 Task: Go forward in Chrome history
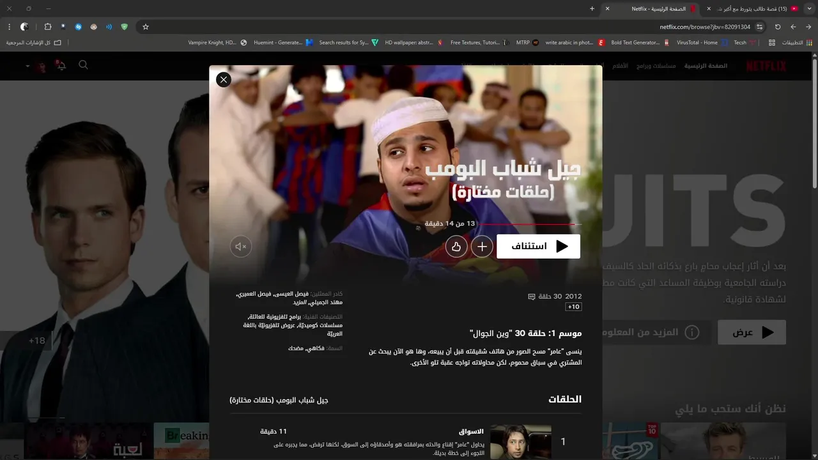(793, 27)
